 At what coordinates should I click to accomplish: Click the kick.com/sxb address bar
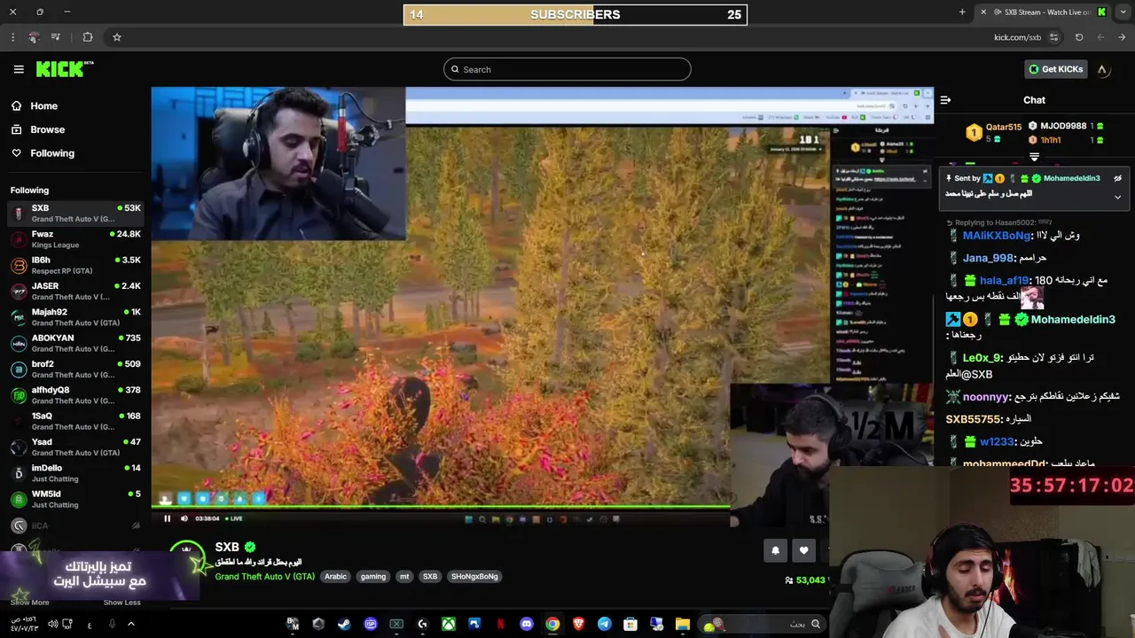[1017, 37]
